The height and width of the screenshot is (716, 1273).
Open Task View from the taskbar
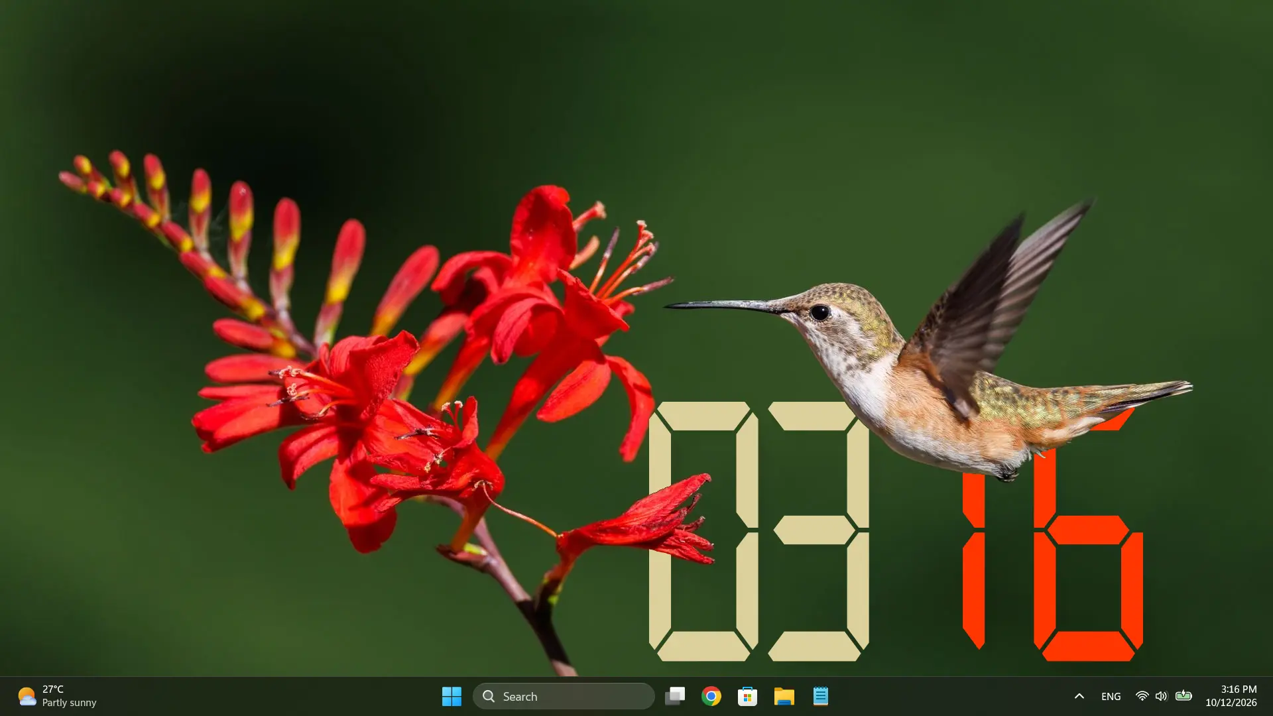675,696
